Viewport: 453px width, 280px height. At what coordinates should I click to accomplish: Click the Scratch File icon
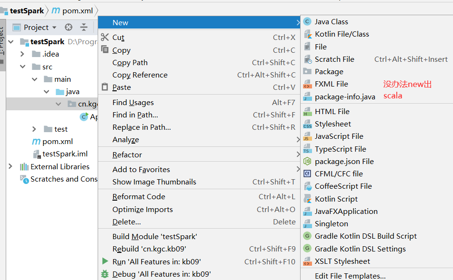coord(308,59)
